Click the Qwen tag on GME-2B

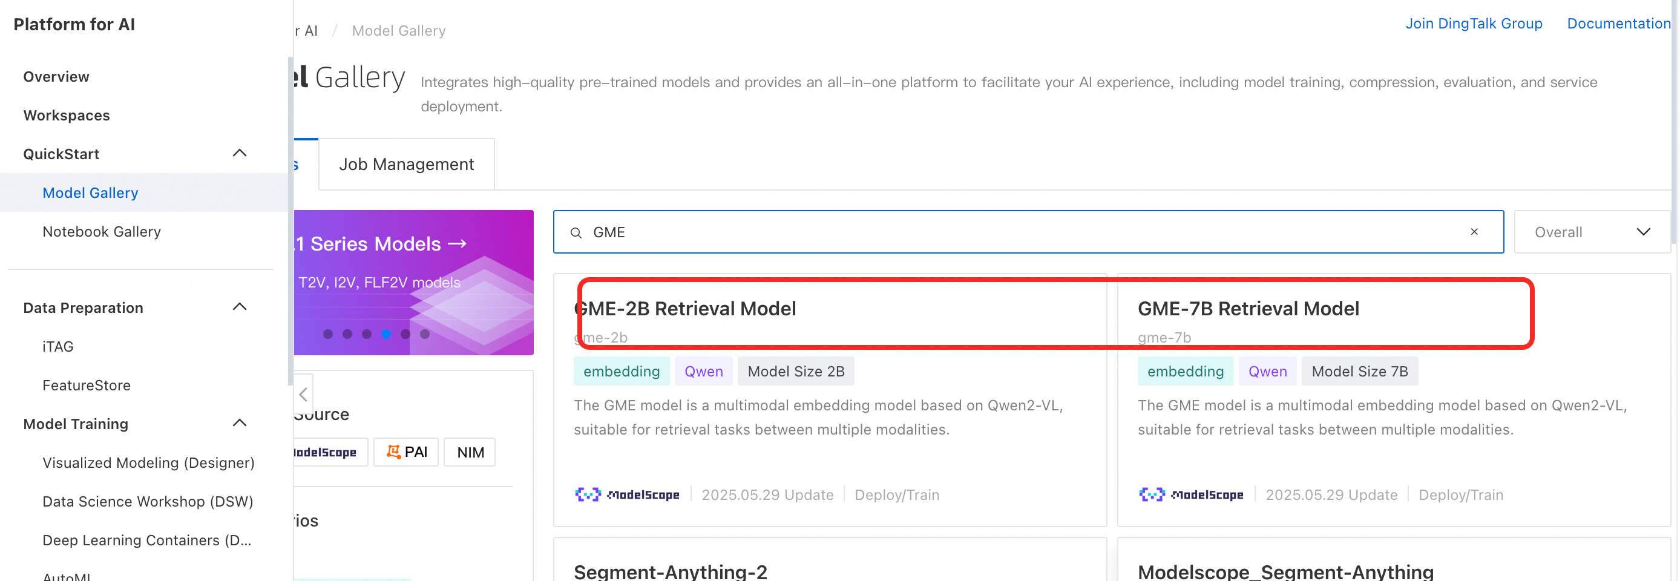click(704, 372)
